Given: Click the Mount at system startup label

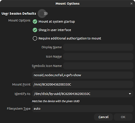Looking at the screenshot, I should 57,22.
